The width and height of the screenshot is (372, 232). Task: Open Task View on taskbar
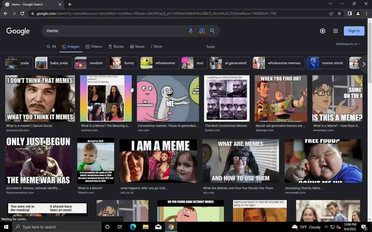pos(120,227)
